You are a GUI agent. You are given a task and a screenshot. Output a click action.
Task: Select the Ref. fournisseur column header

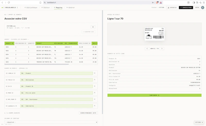pyautogui.click(x=71, y=43)
